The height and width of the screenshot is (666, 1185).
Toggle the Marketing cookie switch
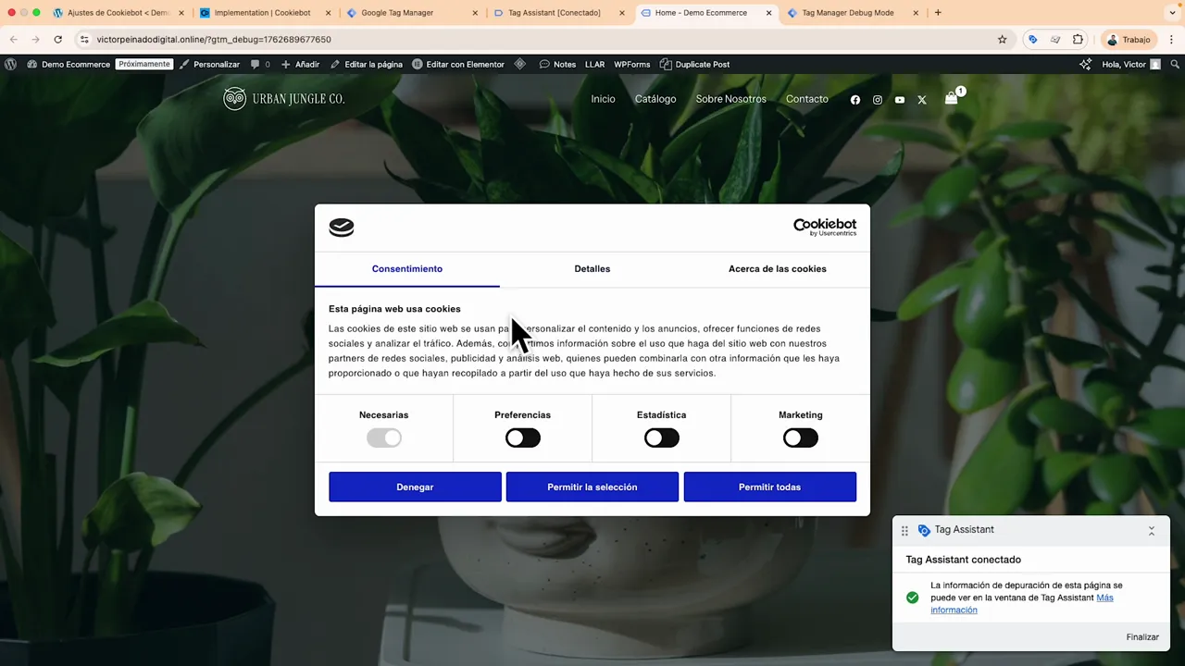(800, 438)
